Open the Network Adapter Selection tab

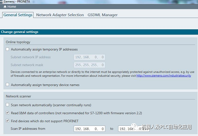coord(60,15)
